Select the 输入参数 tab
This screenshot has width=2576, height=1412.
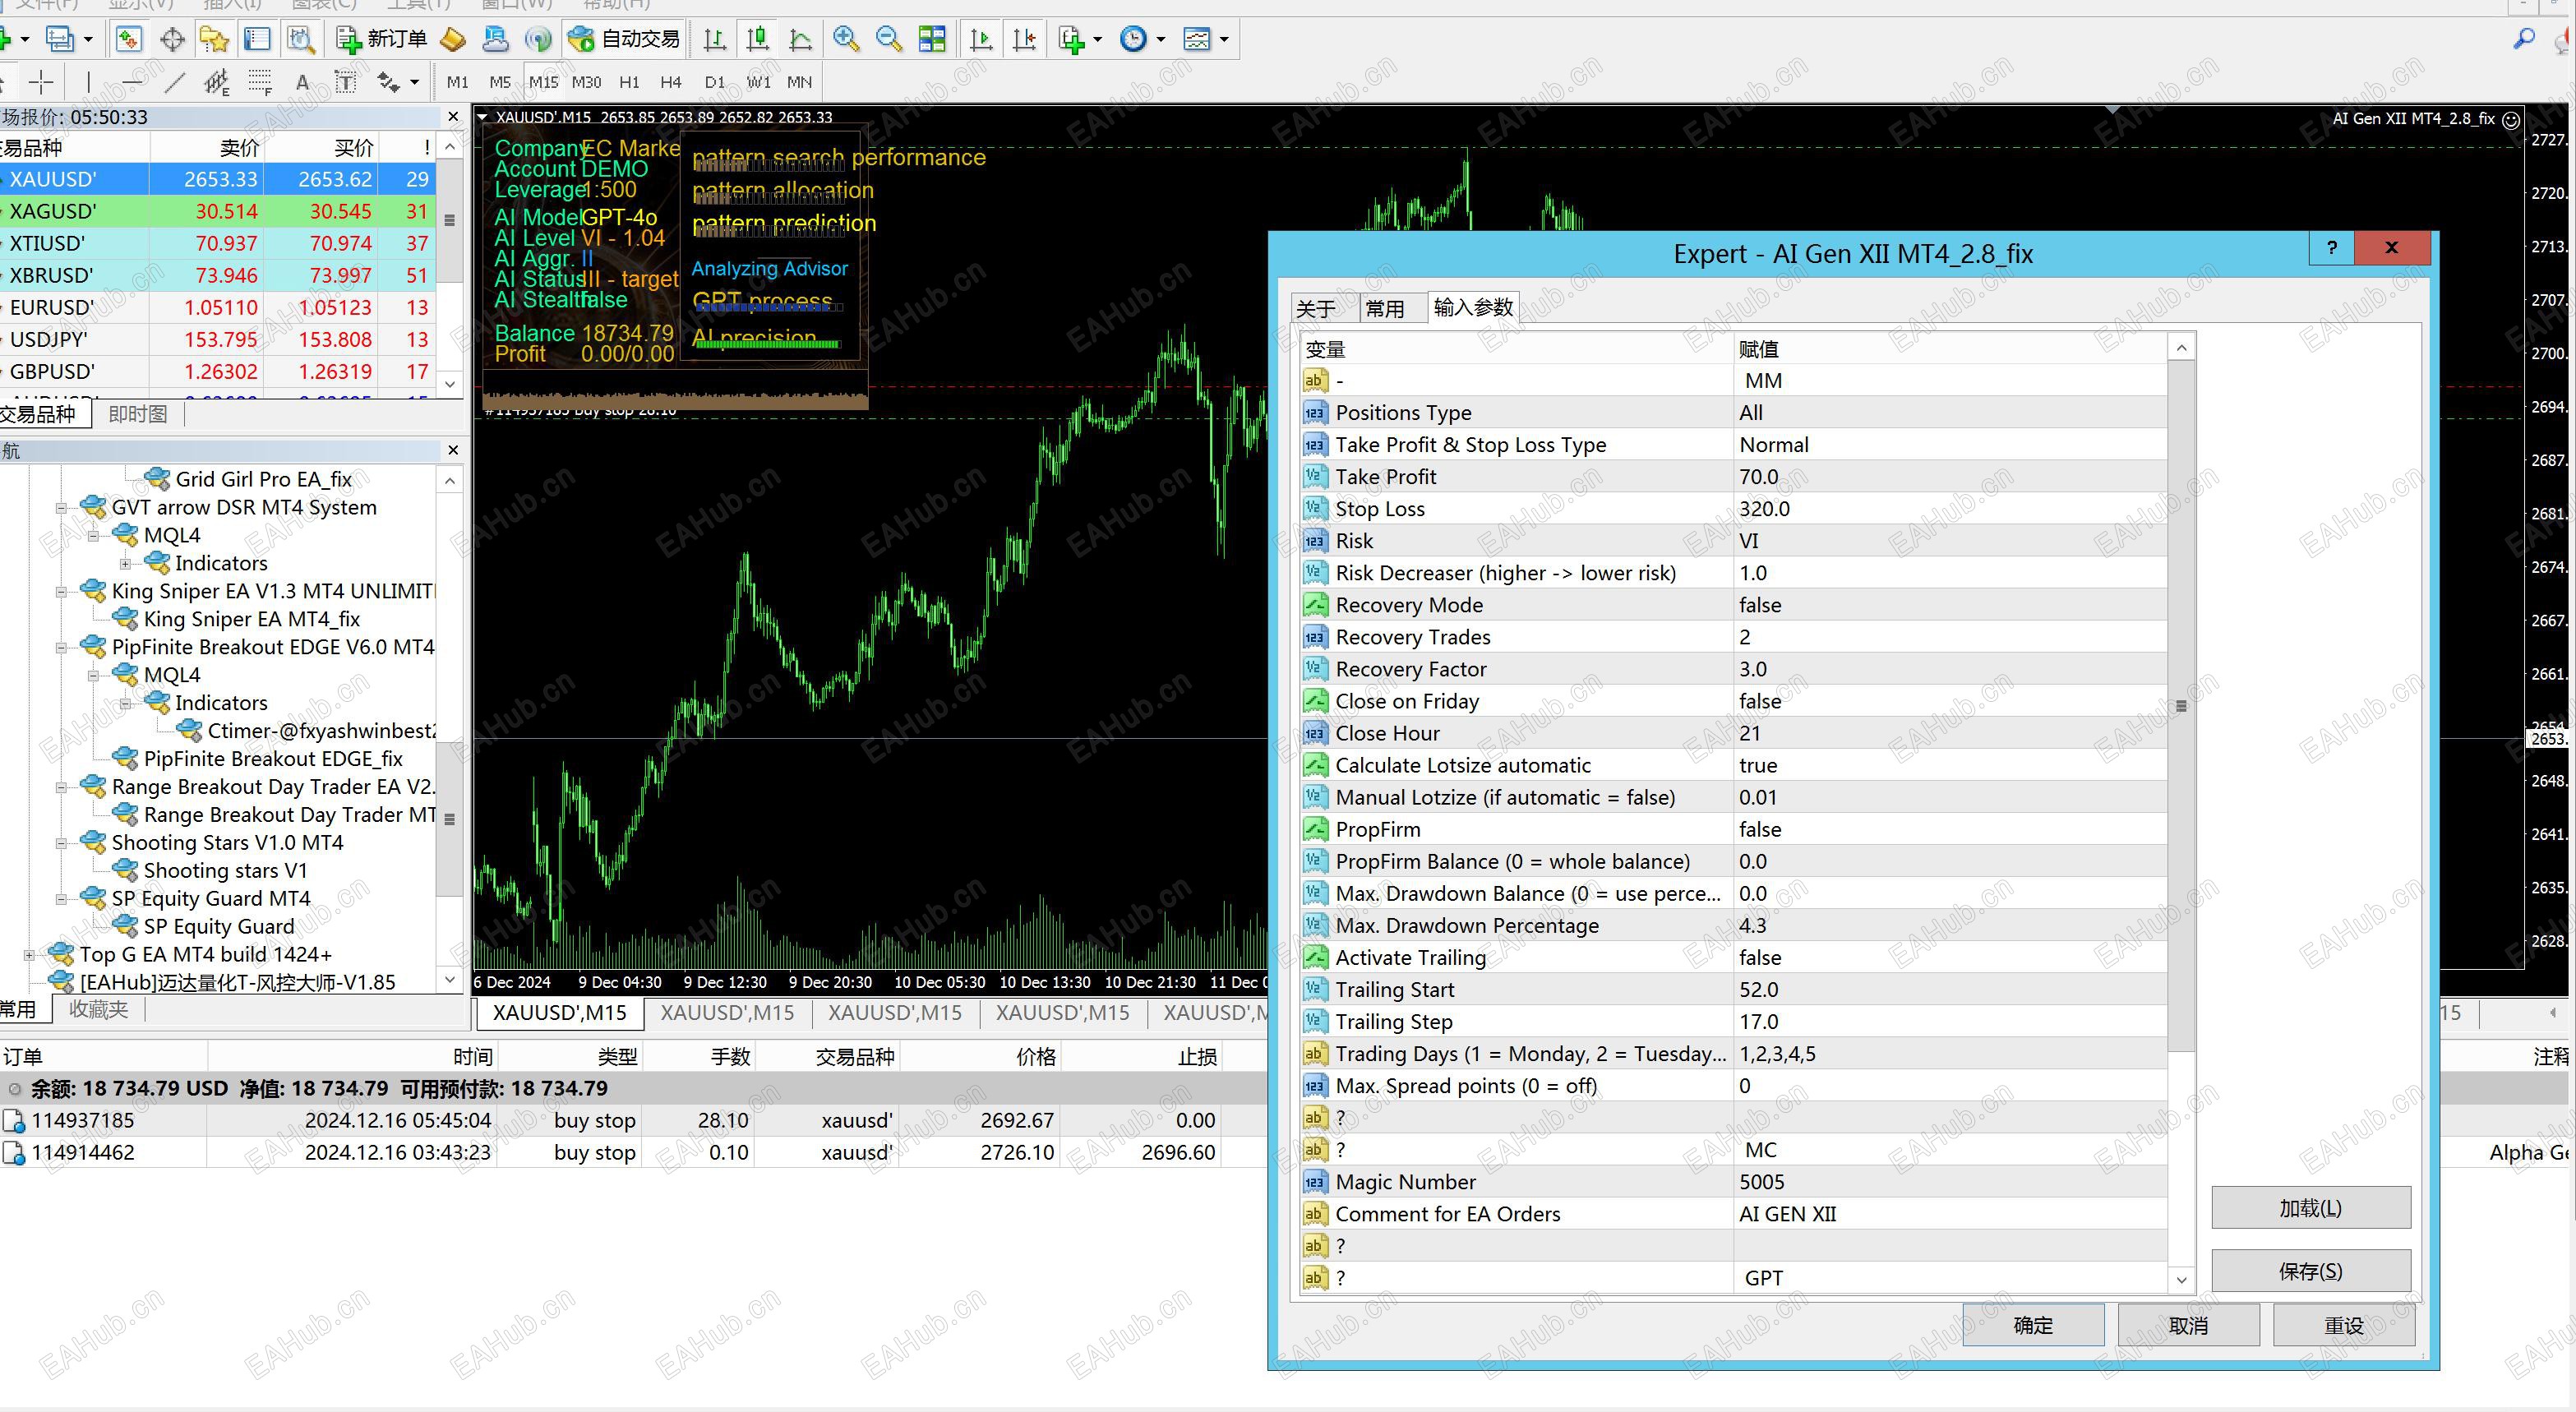tap(1473, 307)
